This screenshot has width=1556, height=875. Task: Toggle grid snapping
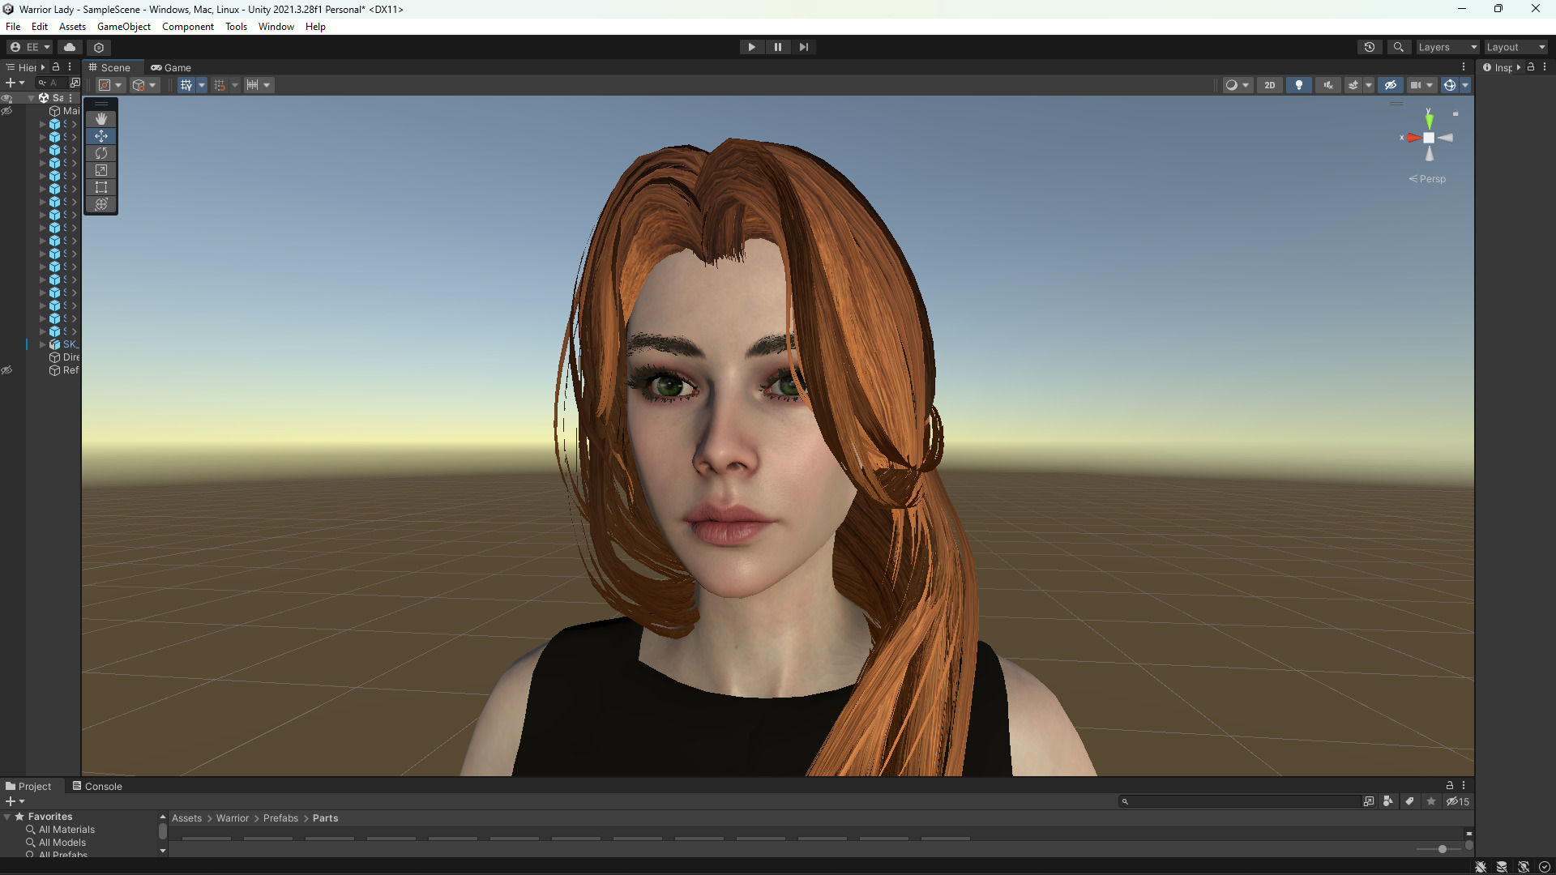(x=220, y=85)
